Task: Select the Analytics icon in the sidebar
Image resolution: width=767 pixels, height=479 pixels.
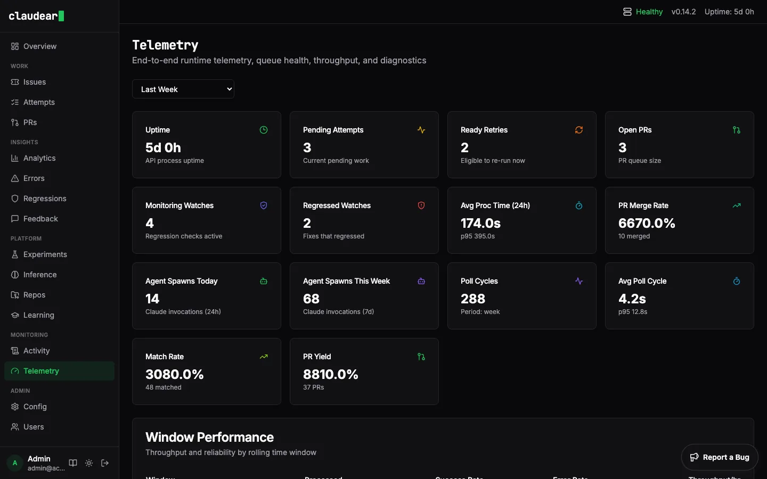Action: tap(14, 158)
